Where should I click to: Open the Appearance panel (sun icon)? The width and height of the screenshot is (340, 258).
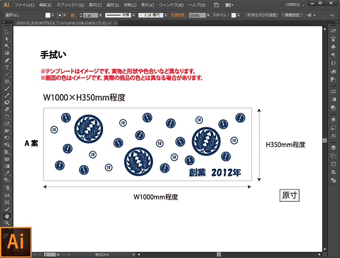[x=333, y=119]
